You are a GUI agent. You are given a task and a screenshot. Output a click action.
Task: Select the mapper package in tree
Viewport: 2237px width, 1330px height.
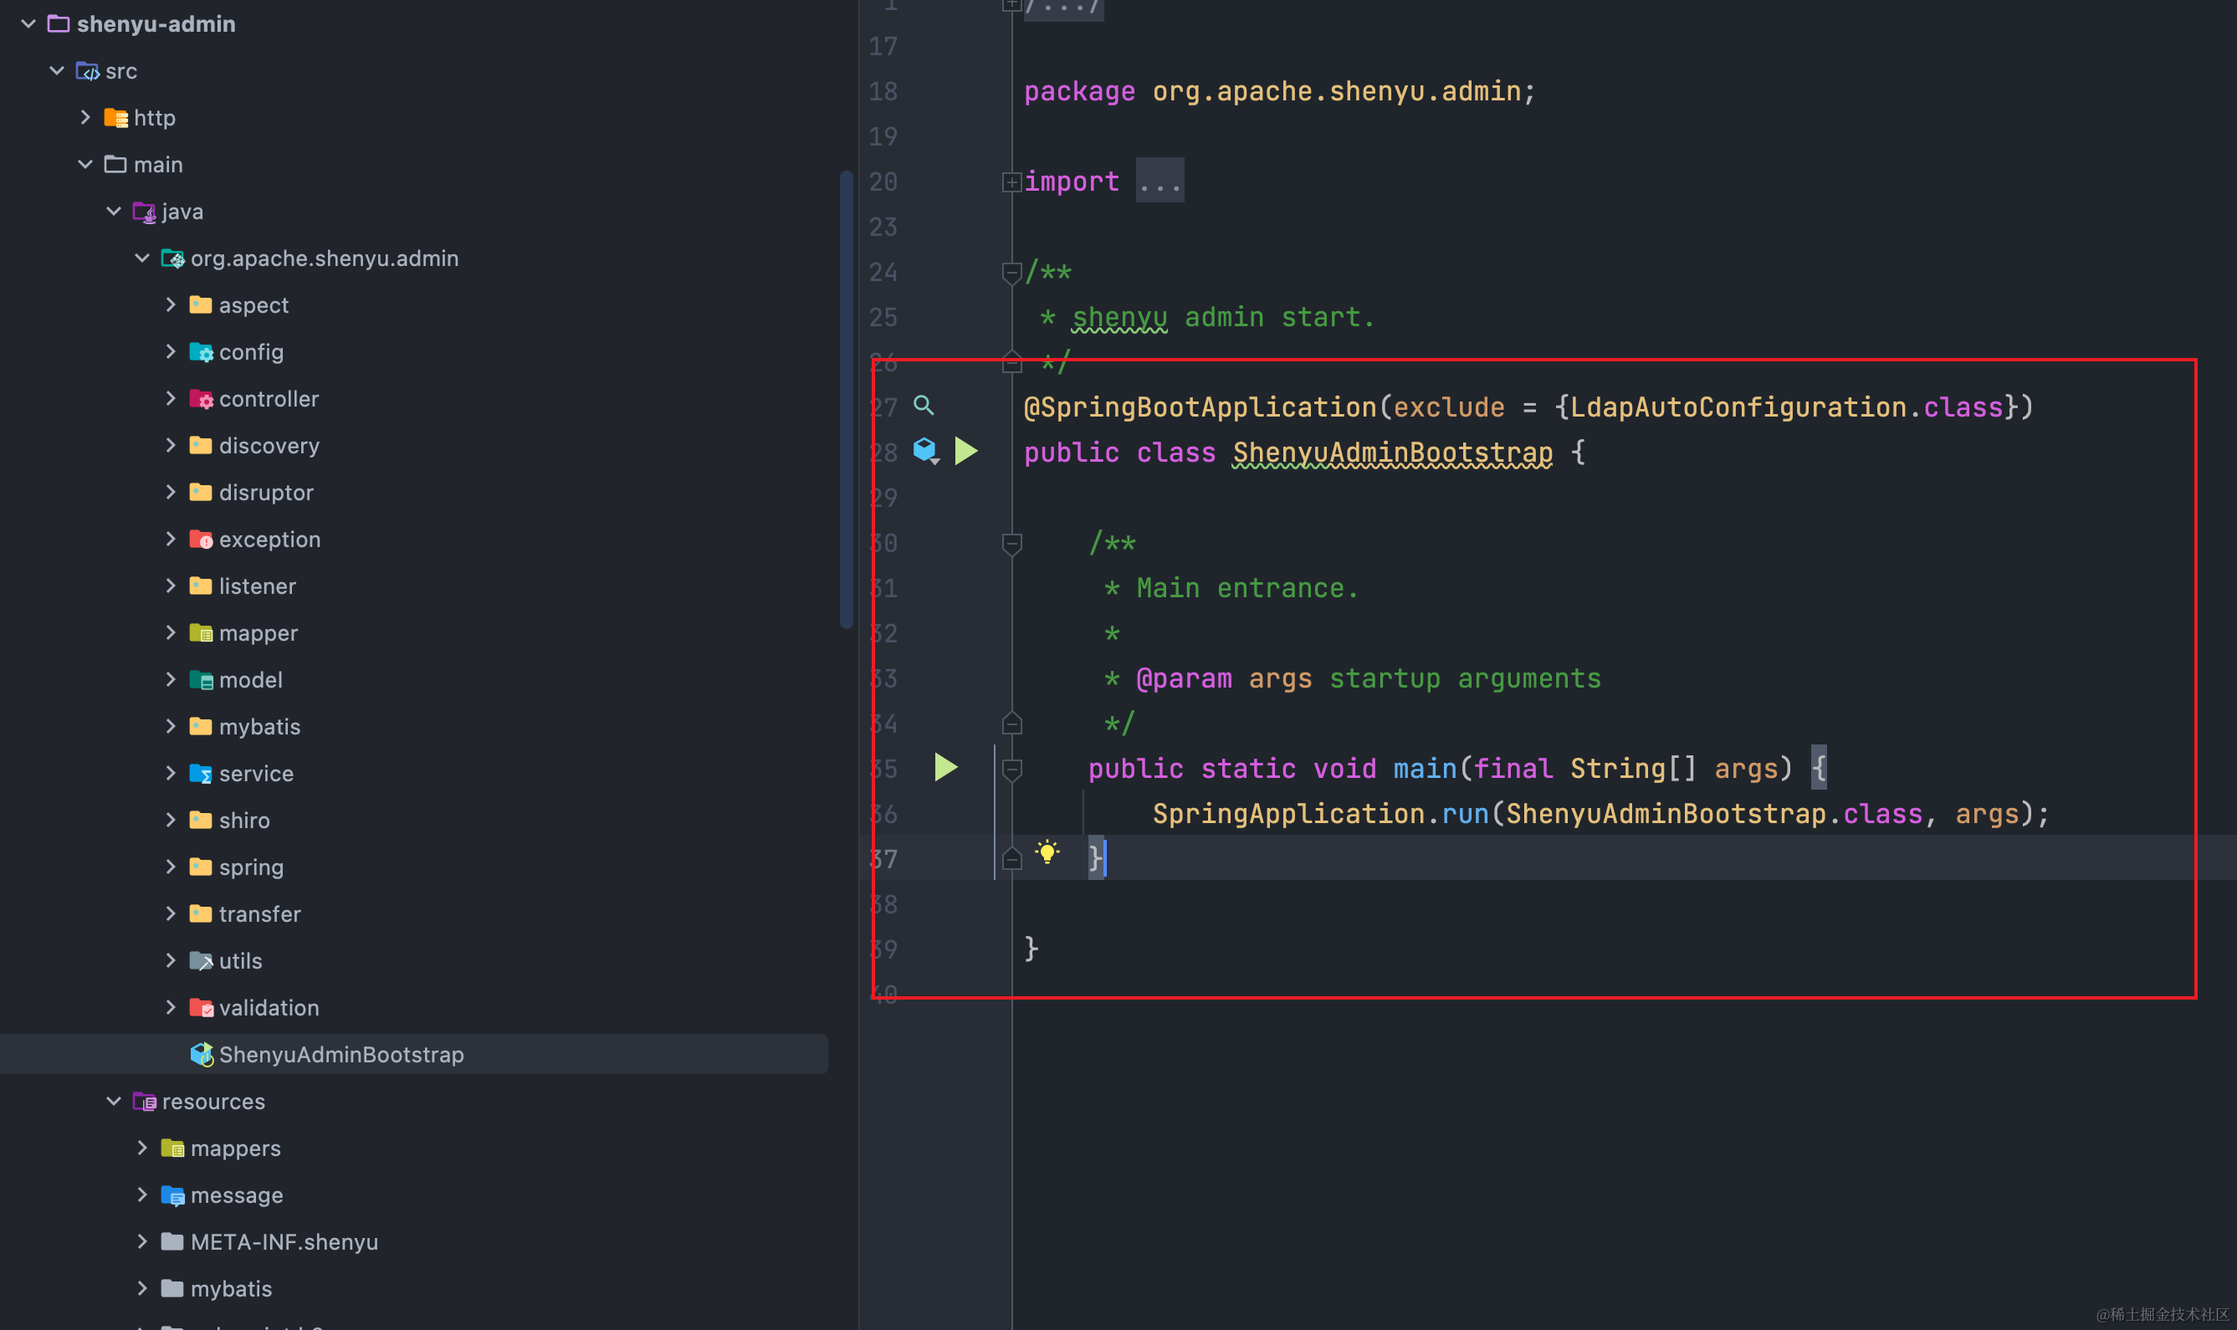pyautogui.click(x=259, y=632)
